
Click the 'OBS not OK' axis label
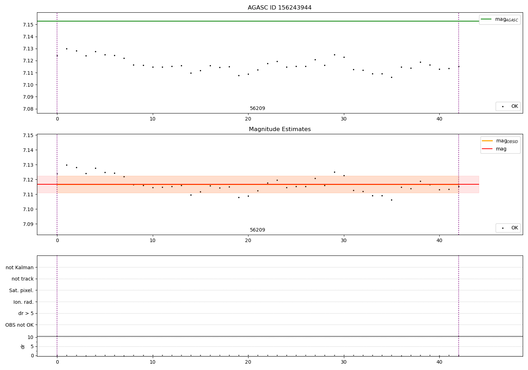tap(20, 325)
